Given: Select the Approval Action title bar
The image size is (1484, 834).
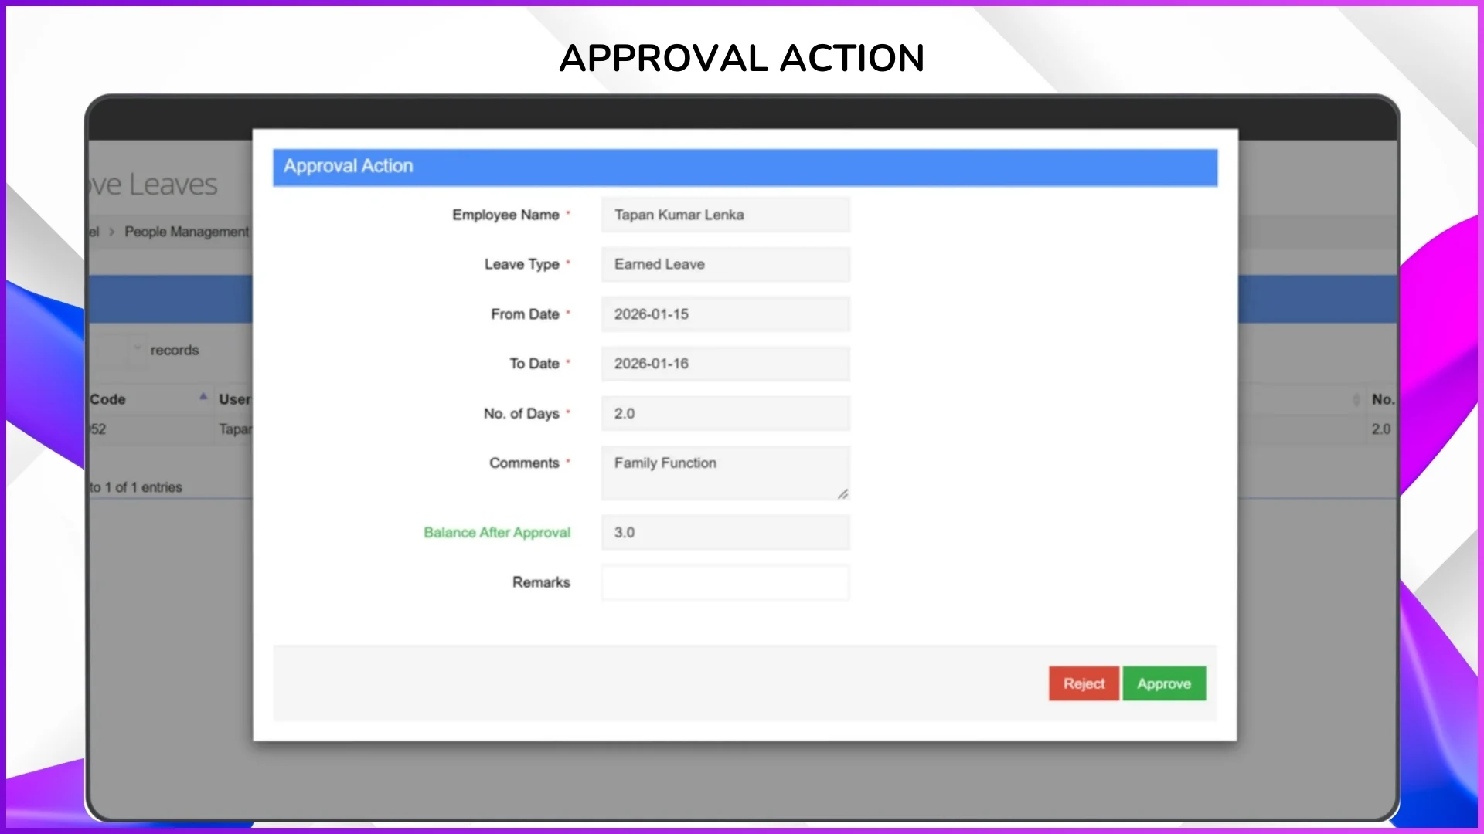Looking at the screenshot, I should (744, 167).
